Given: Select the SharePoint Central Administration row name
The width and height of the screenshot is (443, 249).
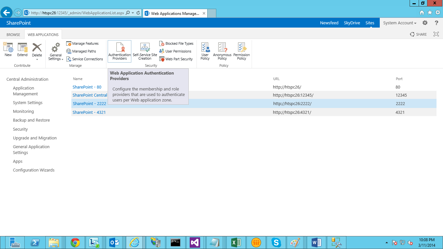Looking at the screenshot, I should pyautogui.click(x=90, y=95).
